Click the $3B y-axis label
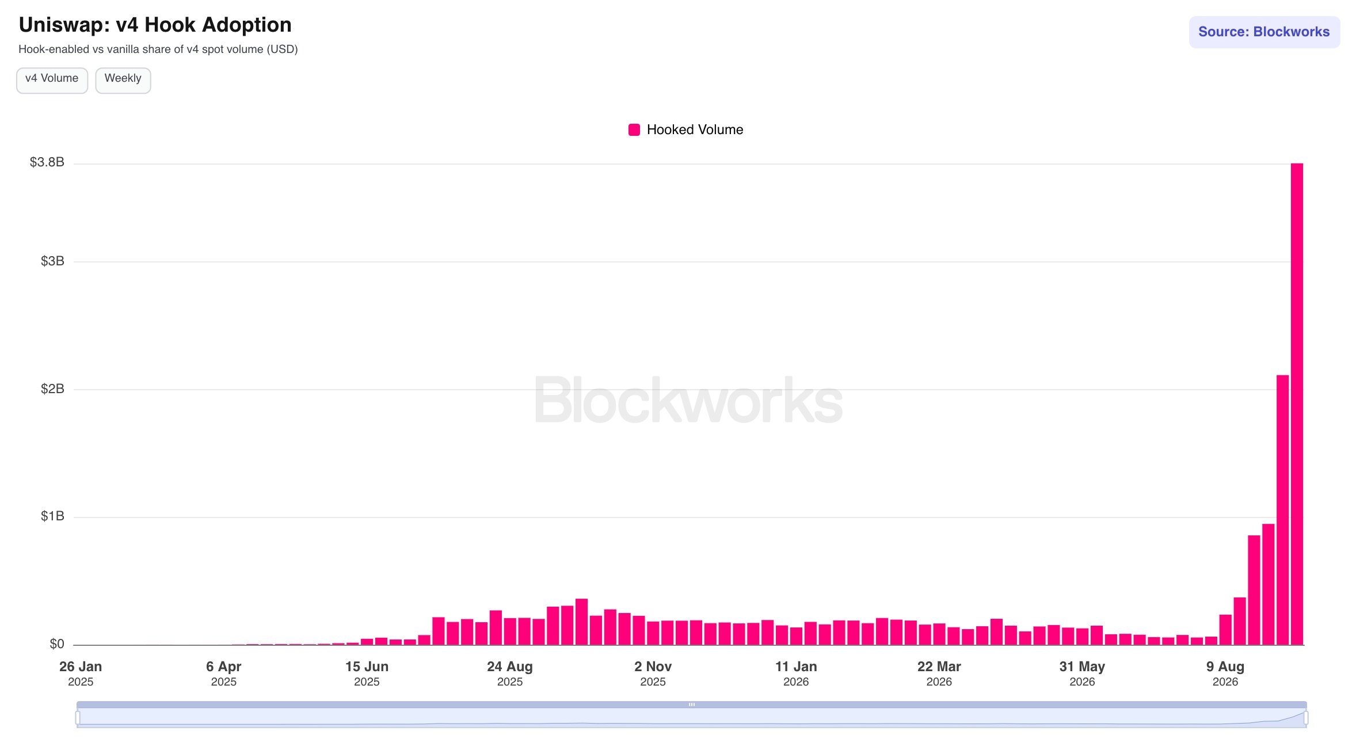 (x=52, y=261)
